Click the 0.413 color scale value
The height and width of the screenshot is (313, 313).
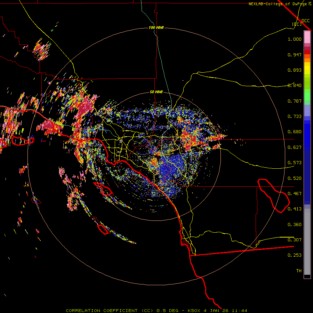click(295, 209)
